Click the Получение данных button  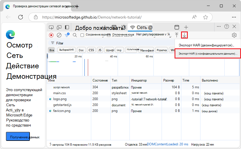tap(18, 136)
